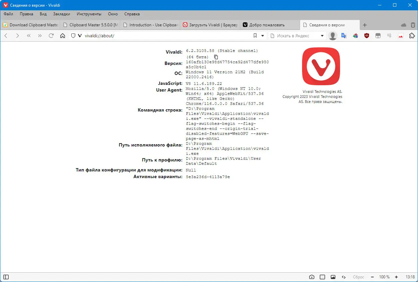Switch to Загрузить Vivaldi tab

click(210, 25)
